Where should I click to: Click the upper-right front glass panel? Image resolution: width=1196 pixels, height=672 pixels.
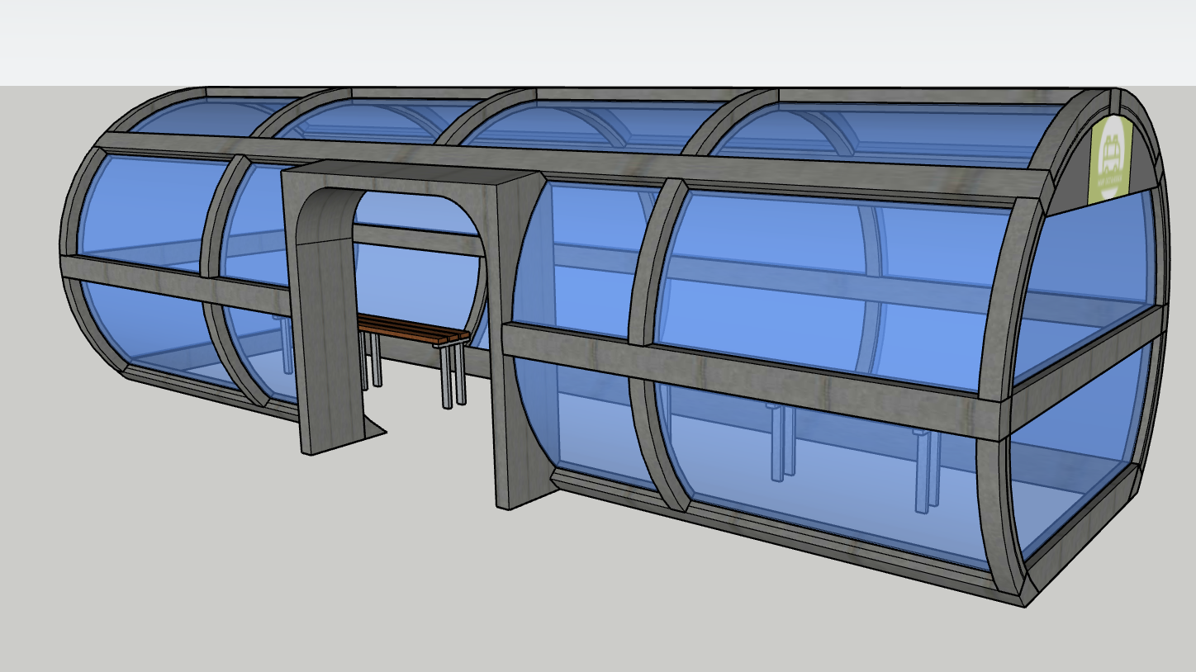[x=834, y=285]
